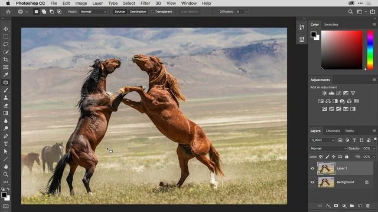Add a Vibrance adjustment

point(353,93)
